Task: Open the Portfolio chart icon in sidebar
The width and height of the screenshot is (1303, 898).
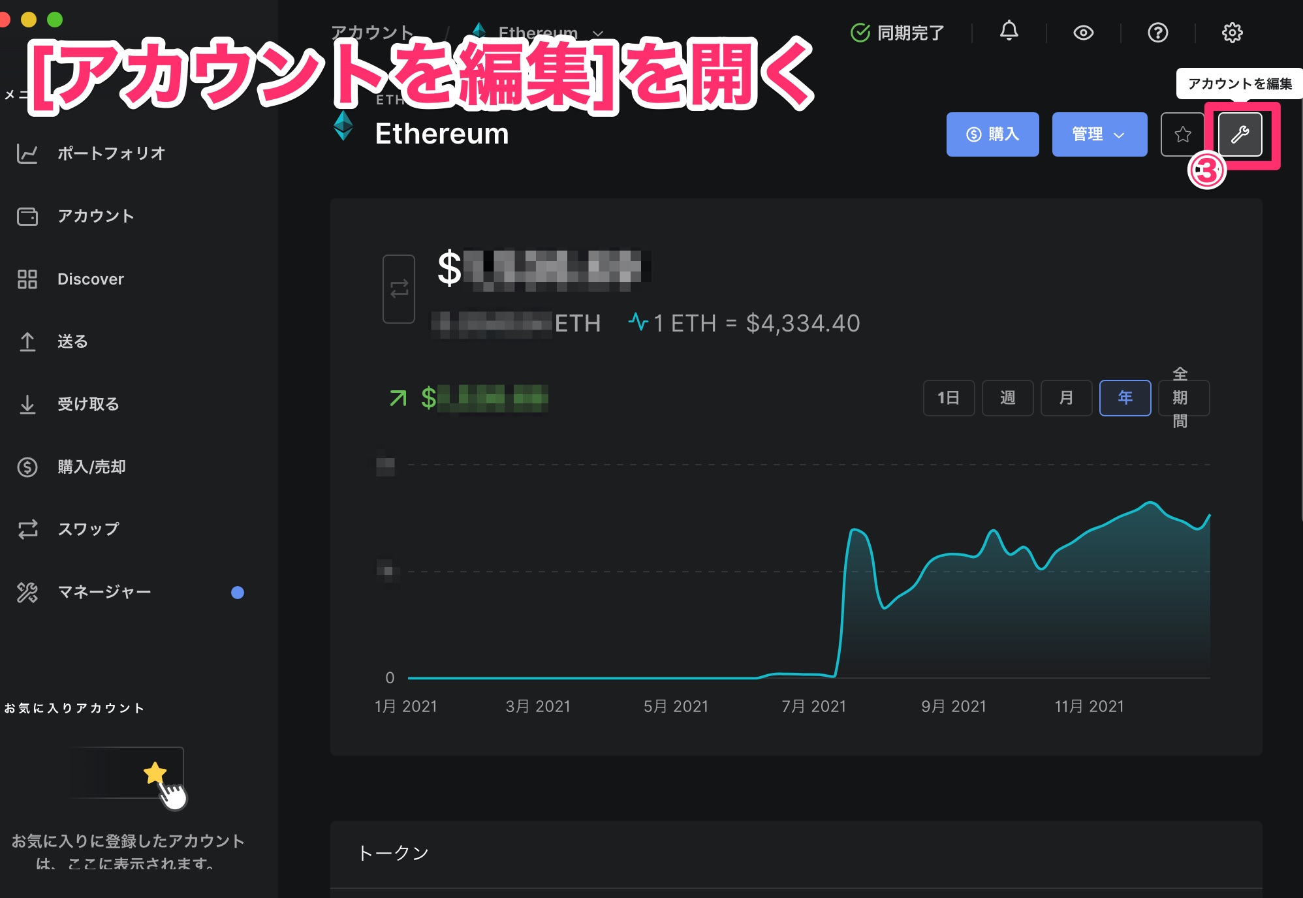Action: click(27, 154)
